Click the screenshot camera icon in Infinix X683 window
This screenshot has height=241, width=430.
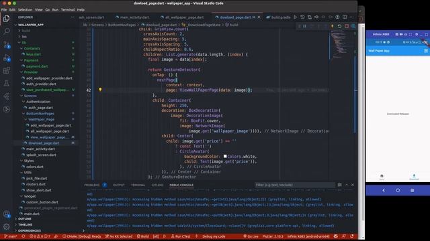[x=397, y=34]
